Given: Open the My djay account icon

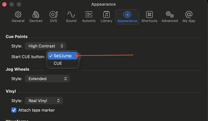Looking at the screenshot, I should [x=189, y=14].
